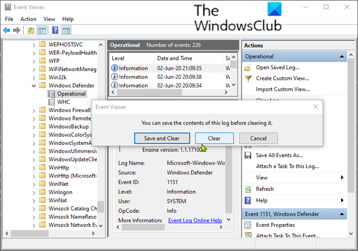The image size is (358, 251).
Task: Click the Winlogon folder icon
Action: 42,192
